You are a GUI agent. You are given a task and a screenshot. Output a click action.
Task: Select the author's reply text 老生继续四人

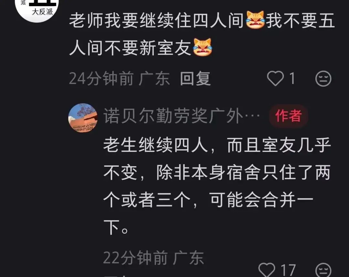pyautogui.click(x=156, y=145)
